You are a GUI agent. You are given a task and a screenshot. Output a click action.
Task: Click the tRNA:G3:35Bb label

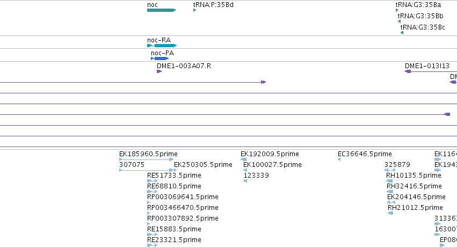(420, 16)
